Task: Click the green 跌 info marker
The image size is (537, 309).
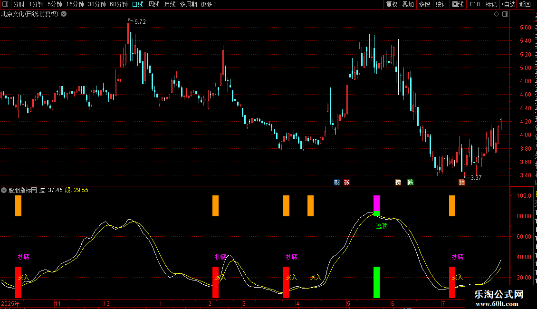Action: point(410,182)
